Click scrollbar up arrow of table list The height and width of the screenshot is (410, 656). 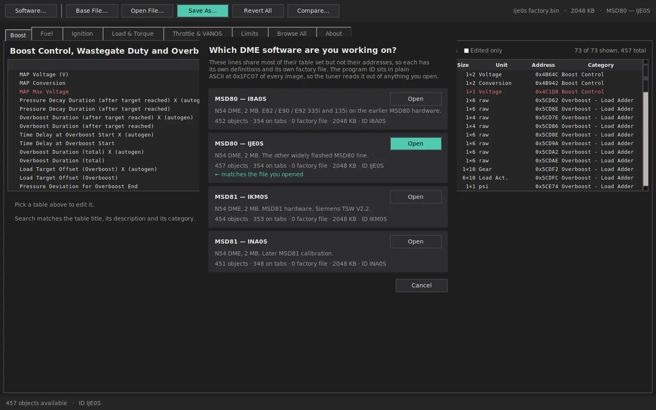[x=646, y=62]
